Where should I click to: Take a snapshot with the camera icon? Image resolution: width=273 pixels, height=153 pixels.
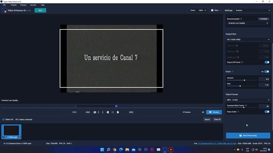[x=95, y=112]
